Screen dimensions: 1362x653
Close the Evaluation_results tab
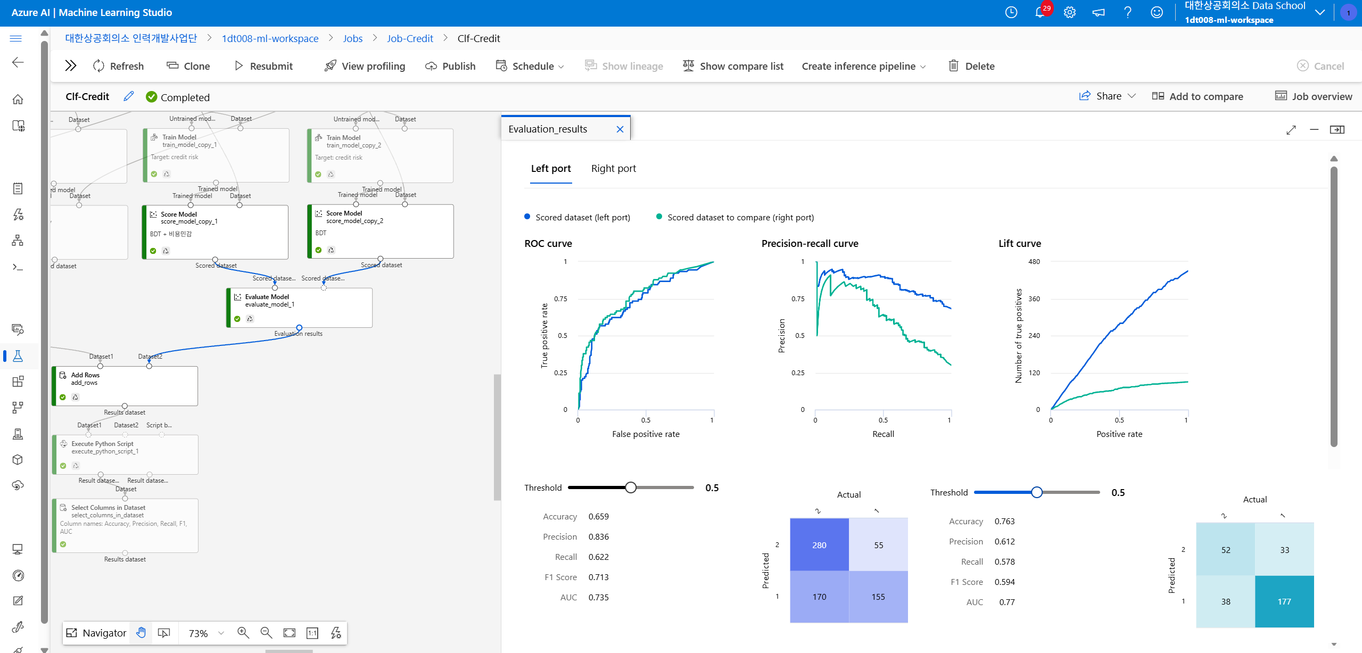tap(620, 129)
